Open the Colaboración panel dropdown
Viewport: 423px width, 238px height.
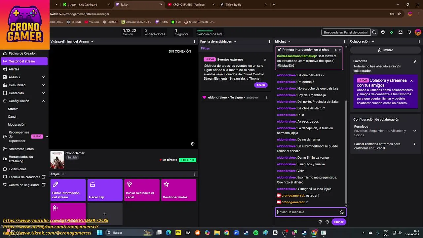(373, 42)
